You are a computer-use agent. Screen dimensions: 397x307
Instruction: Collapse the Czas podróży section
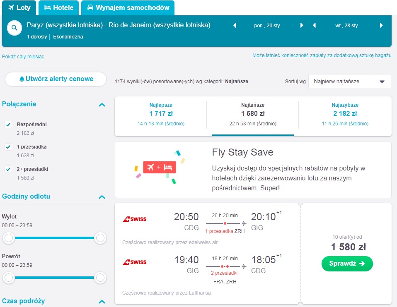(102, 302)
